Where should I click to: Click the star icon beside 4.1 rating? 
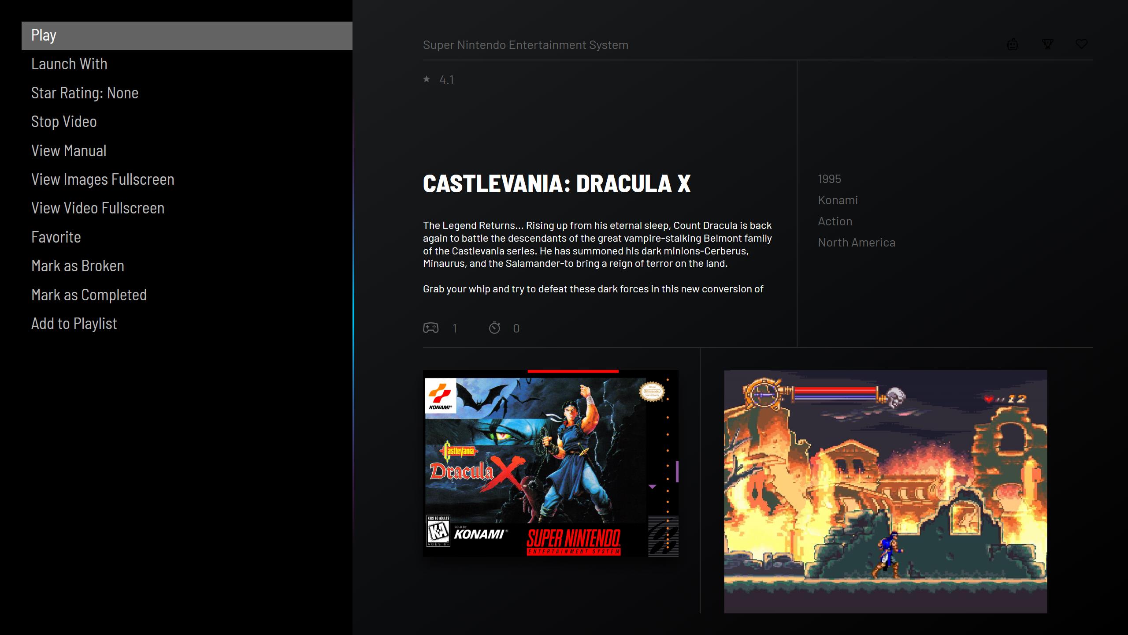[x=427, y=79]
